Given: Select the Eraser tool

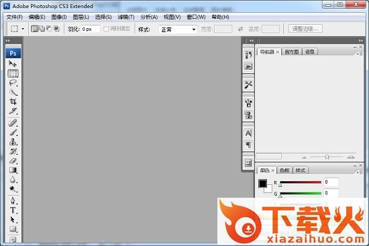Looking at the screenshot, I should coord(13,161).
